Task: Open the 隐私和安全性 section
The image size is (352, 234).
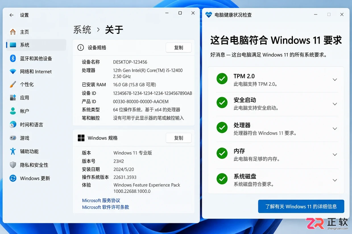Action: pos(36,165)
